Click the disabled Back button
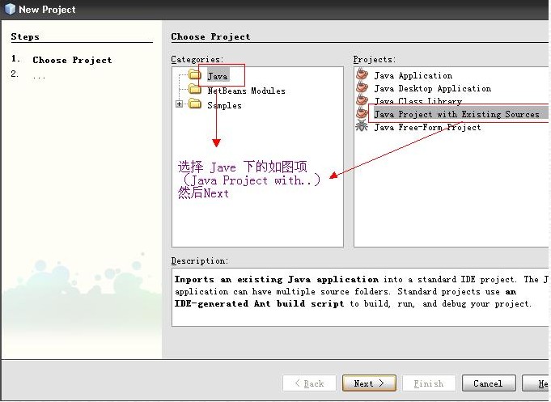The image size is (551, 402). [309, 383]
